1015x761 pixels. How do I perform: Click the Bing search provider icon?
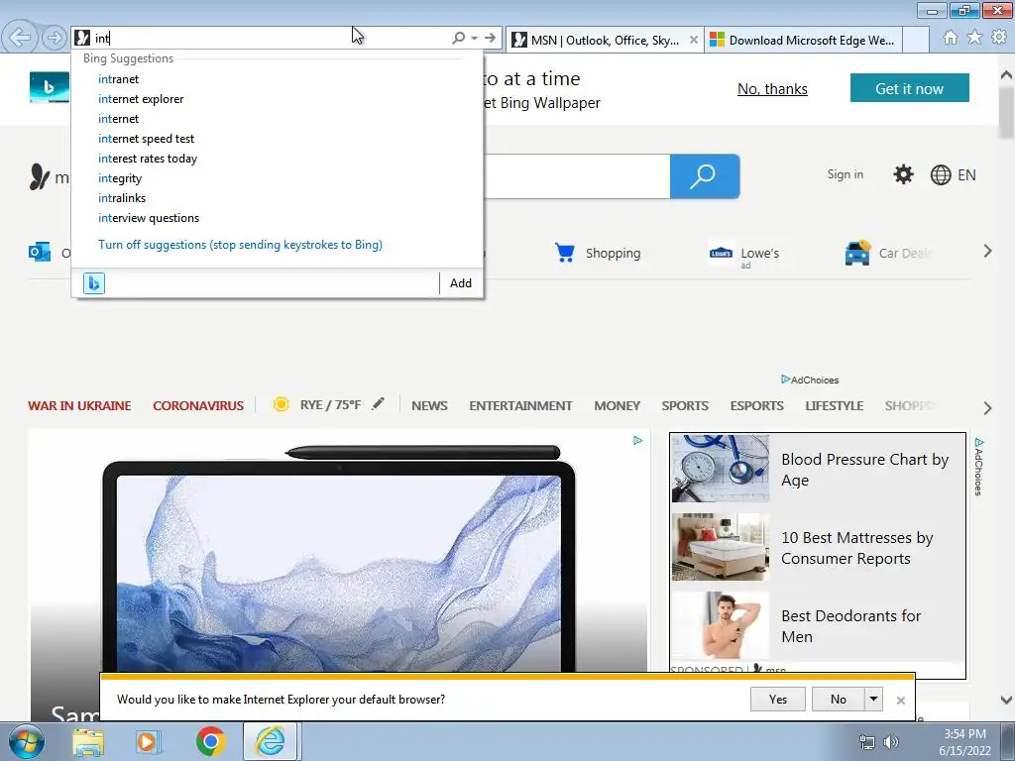(x=94, y=282)
